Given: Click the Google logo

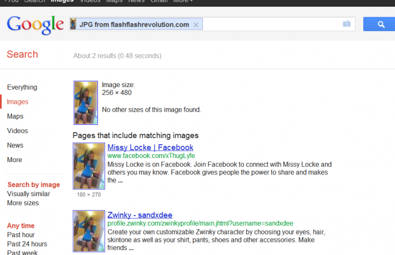Looking at the screenshot, I should (35, 25).
